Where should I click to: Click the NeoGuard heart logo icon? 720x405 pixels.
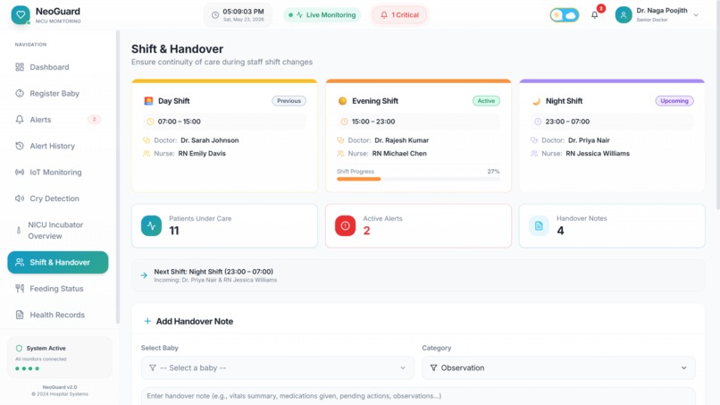[21, 15]
